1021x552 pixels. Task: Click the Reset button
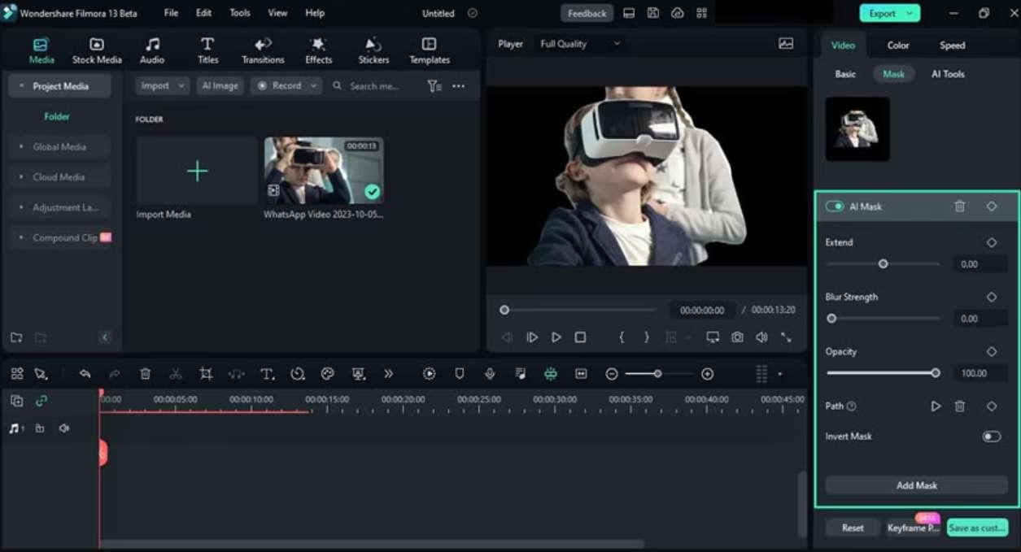[853, 528]
